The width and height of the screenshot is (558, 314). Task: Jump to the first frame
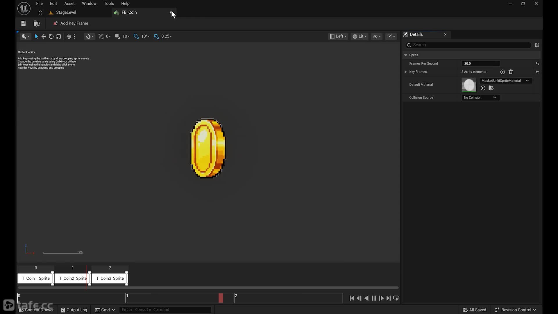352,298
